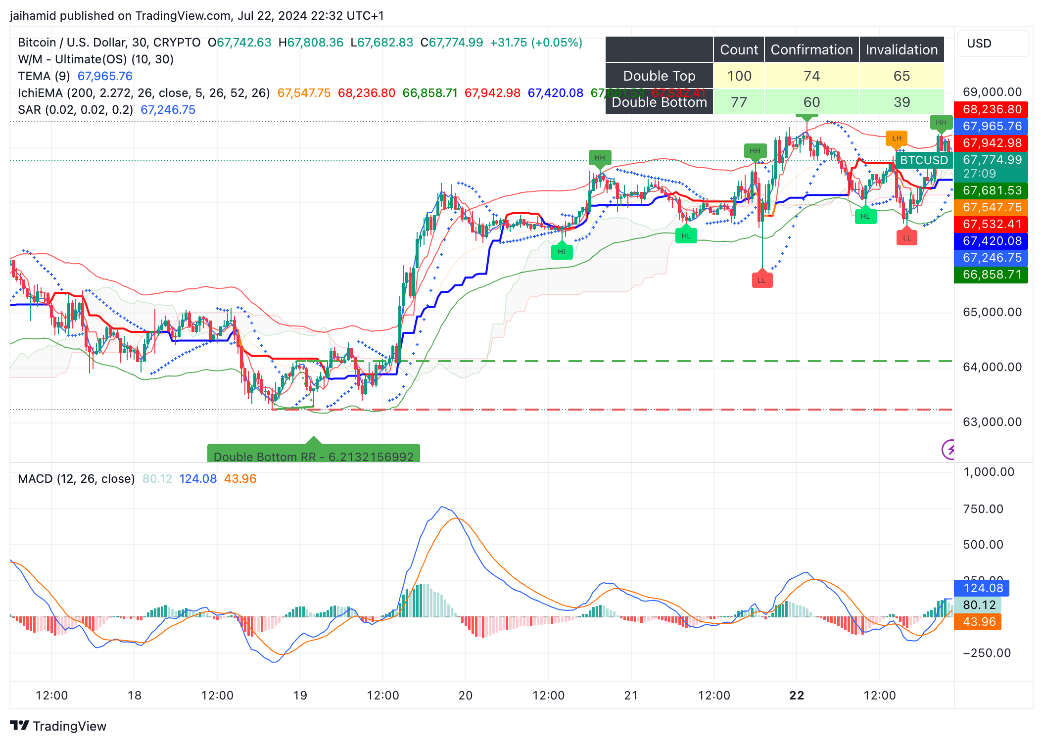Click the blue 124.08 MACD axis tag
Screen dimensions: 1043x743
[982, 588]
